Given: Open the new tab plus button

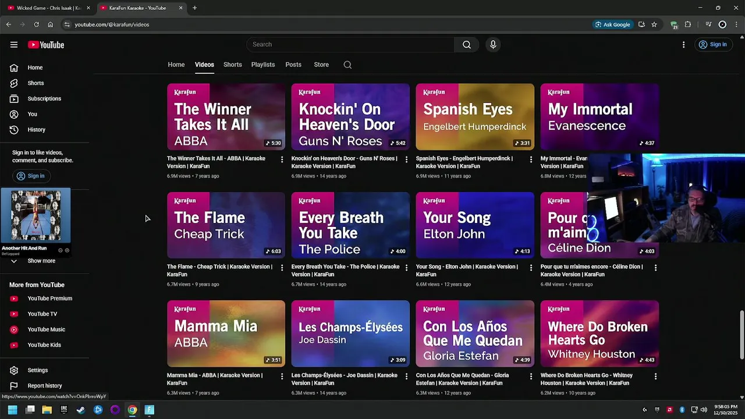Looking at the screenshot, I should click(194, 8).
